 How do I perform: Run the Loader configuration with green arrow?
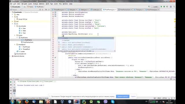[x=161, y=7]
